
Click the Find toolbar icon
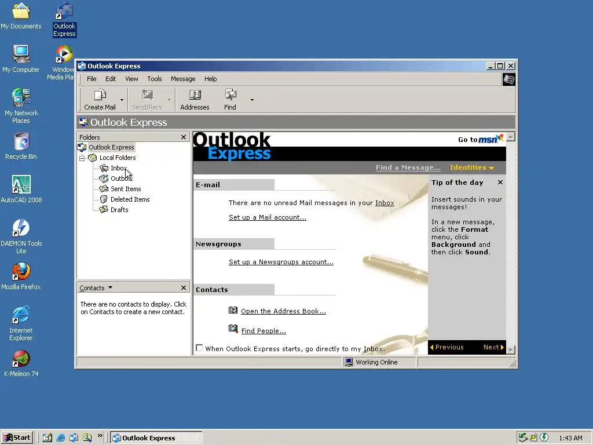tap(230, 94)
